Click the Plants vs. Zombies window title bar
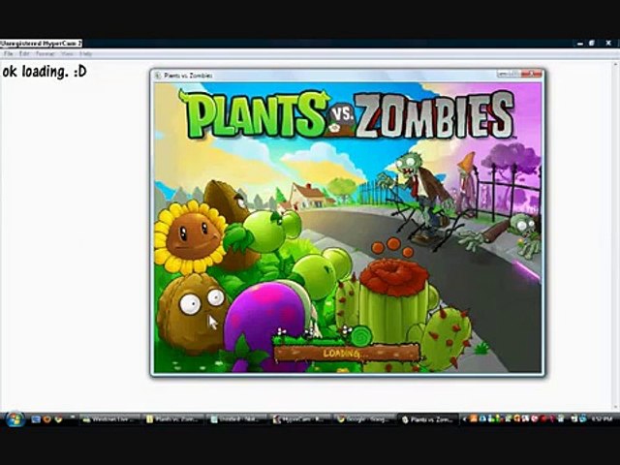The height and width of the screenshot is (465, 620). click(x=347, y=76)
